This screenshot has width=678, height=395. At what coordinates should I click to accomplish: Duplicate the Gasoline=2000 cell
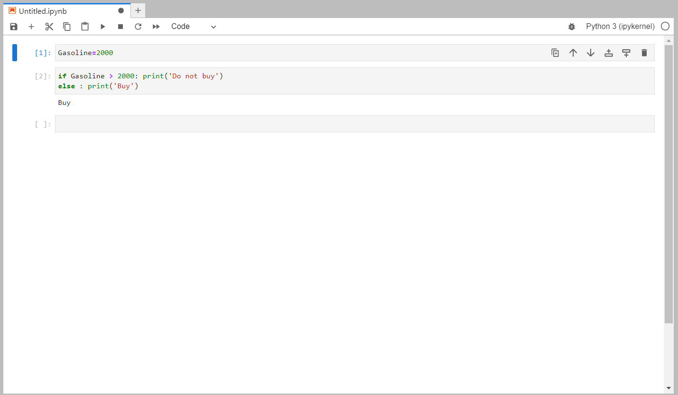click(x=555, y=53)
